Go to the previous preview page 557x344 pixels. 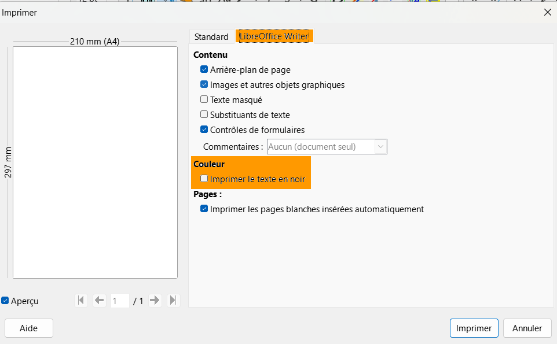pos(100,301)
